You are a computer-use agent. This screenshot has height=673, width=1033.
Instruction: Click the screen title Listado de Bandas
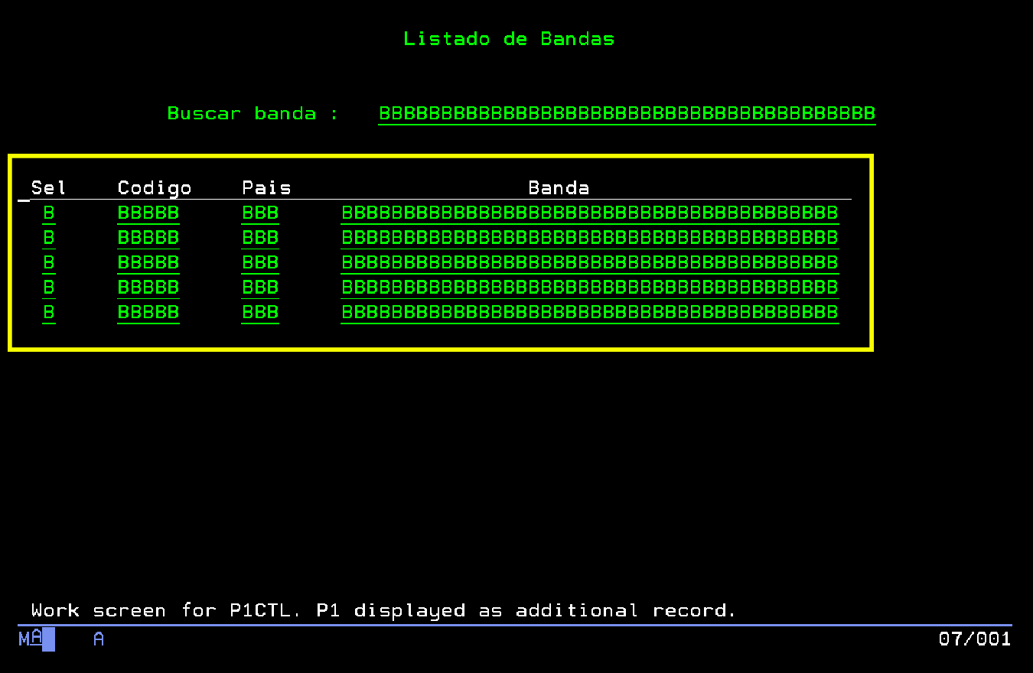509,38
